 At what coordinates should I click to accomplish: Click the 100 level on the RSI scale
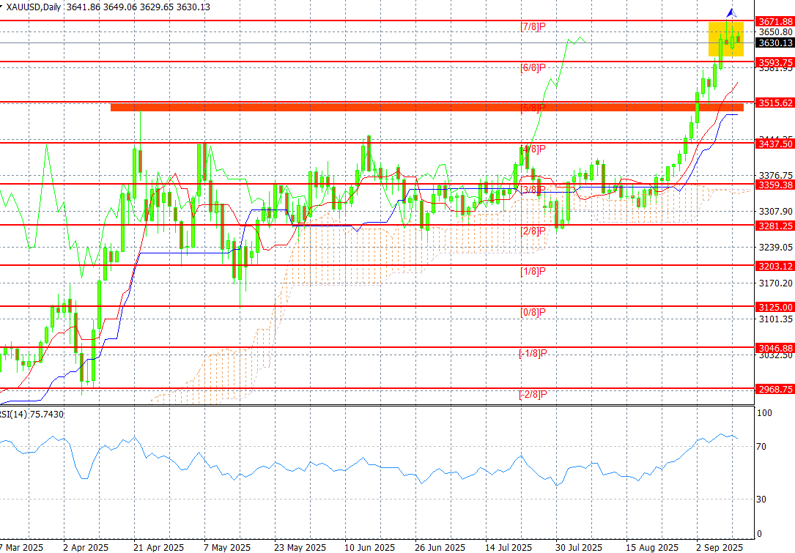(764, 412)
